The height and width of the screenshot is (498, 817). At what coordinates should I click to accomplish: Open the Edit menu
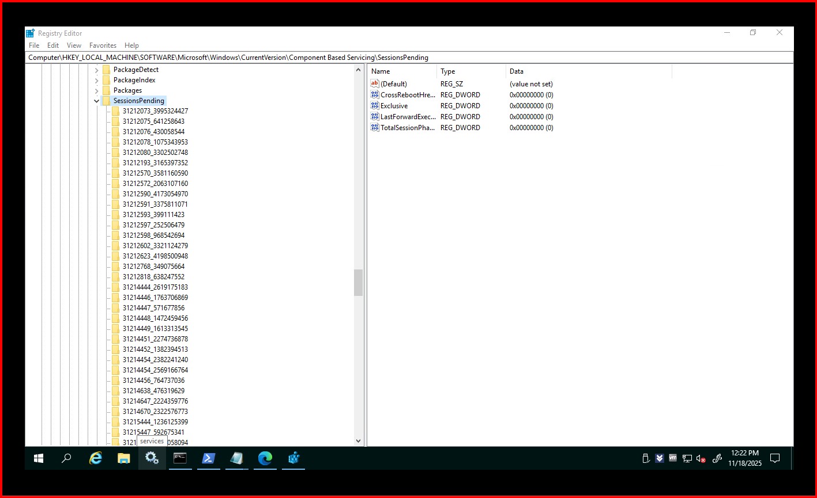click(53, 45)
